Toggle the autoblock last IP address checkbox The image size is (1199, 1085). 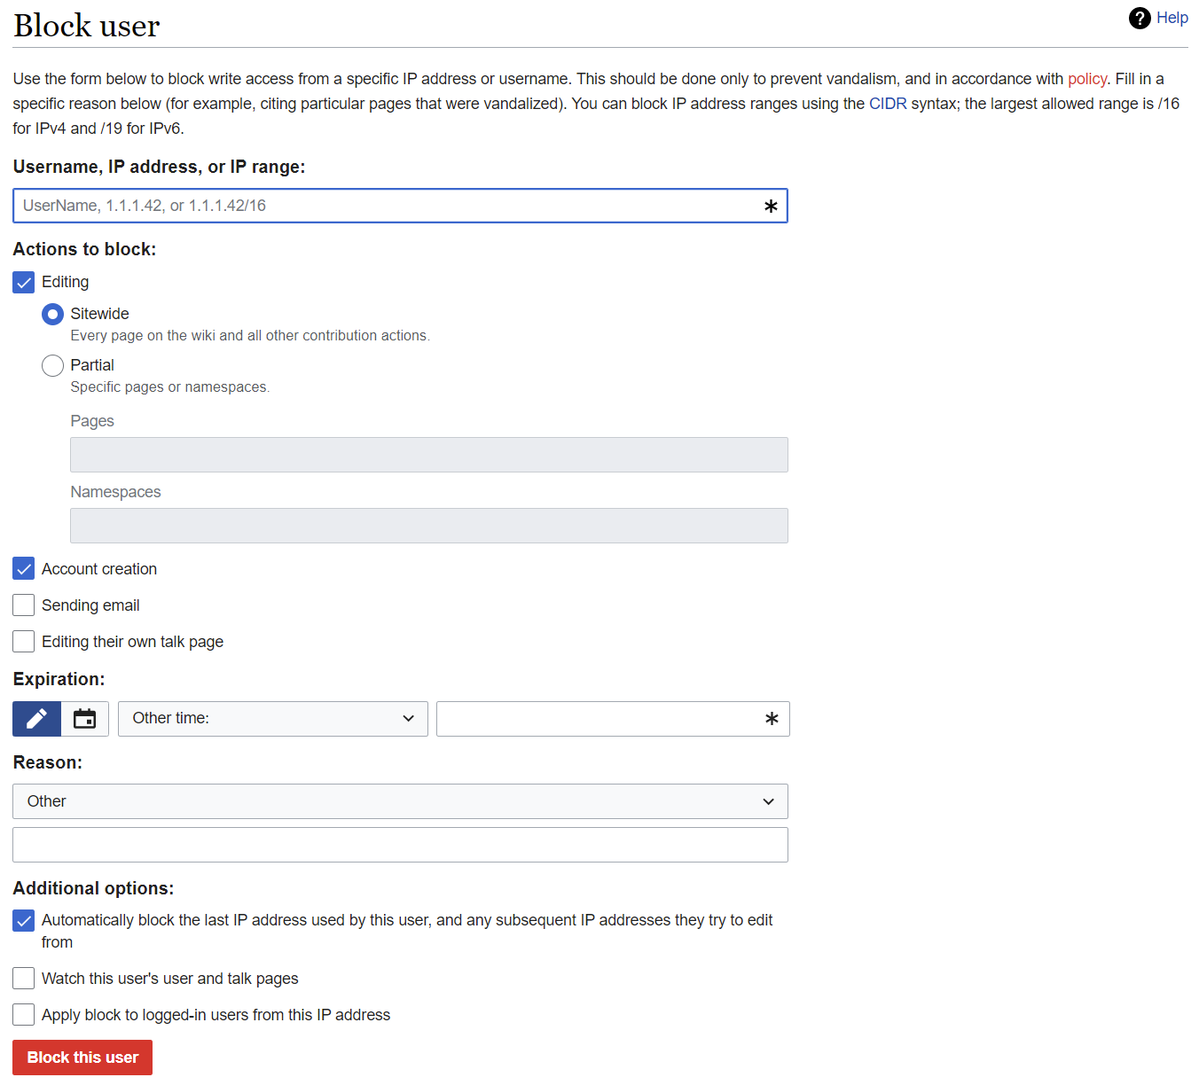(24, 920)
